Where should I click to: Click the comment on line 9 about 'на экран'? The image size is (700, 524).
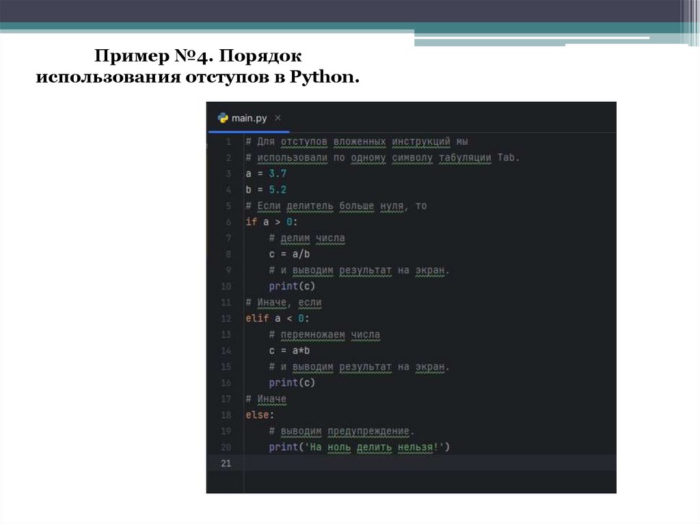[360, 271]
